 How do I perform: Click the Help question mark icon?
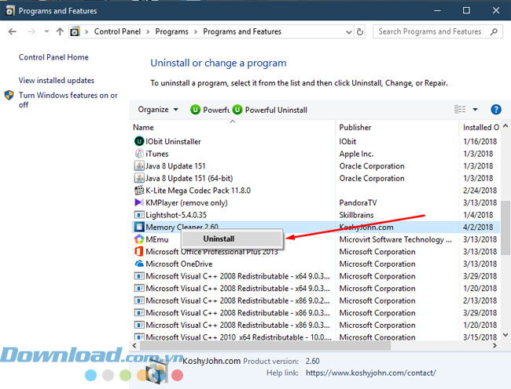click(496, 110)
